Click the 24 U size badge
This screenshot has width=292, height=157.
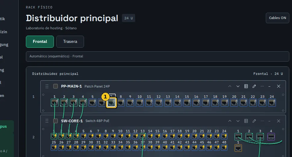pos(129,18)
